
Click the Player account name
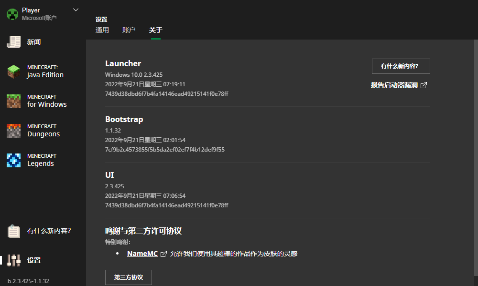pyautogui.click(x=31, y=10)
